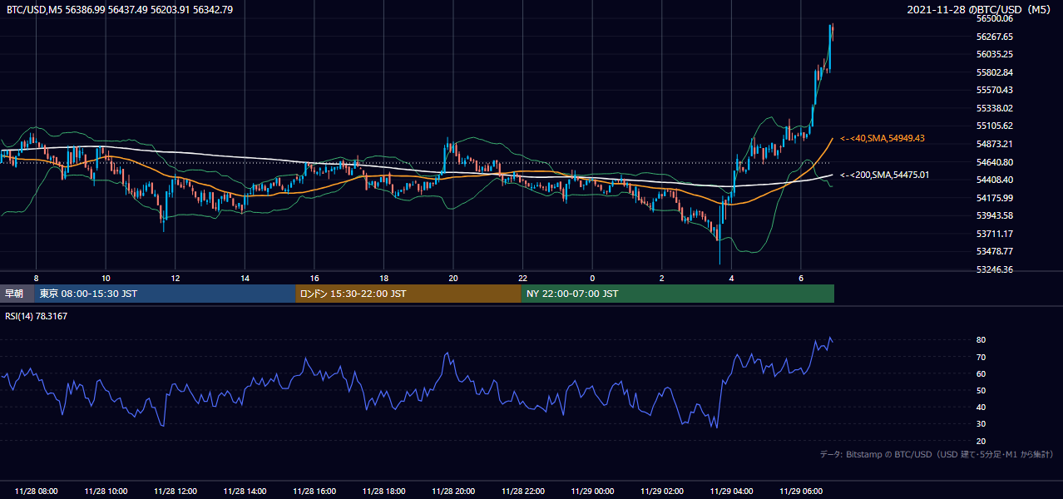The width and height of the screenshot is (1063, 499).
Task: Click the 54640.80 price axis label
Action: click(995, 162)
